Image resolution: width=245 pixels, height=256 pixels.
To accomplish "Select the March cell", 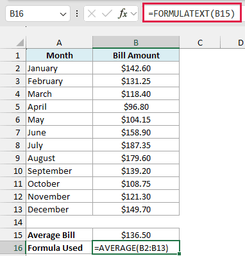I will click(x=60, y=94).
